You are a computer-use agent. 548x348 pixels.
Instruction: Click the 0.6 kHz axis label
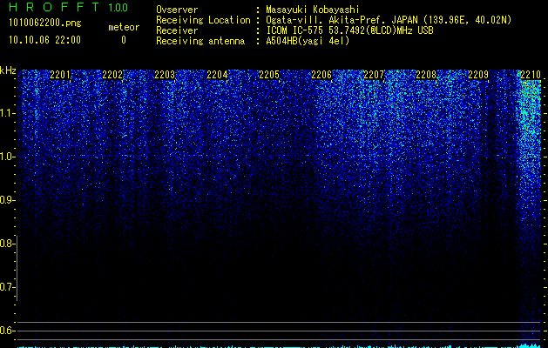[x=7, y=331]
